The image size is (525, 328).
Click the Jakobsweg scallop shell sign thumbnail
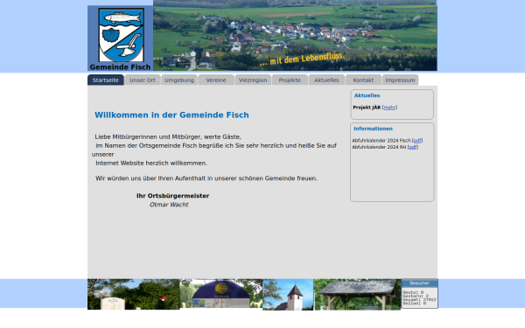(x=221, y=294)
